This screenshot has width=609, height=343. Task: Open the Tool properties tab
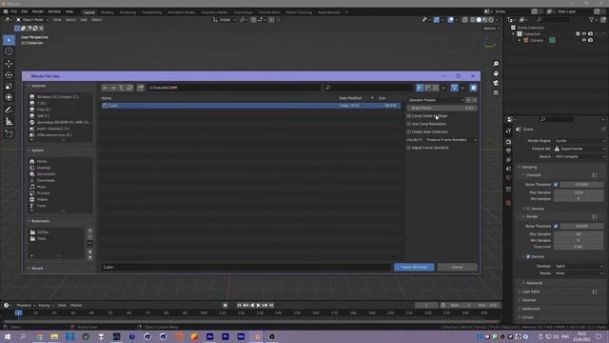[x=508, y=131]
